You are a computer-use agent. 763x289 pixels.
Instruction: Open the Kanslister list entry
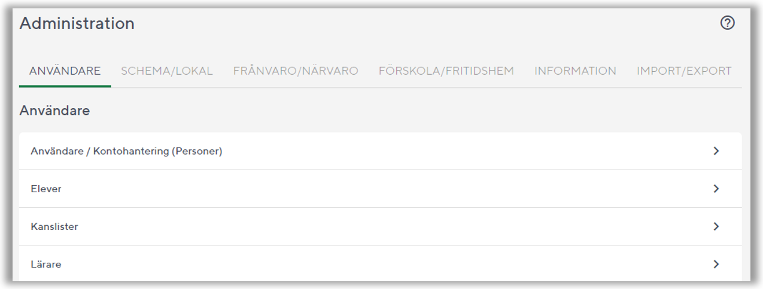(54, 227)
